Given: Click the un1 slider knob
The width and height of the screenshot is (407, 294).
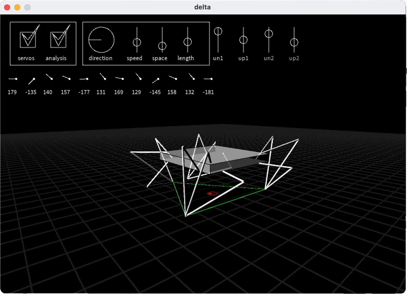Looking at the screenshot, I should click(x=218, y=31).
